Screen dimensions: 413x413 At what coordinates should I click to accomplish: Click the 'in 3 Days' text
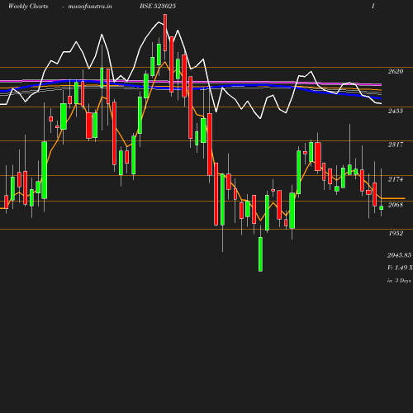point(399,281)
